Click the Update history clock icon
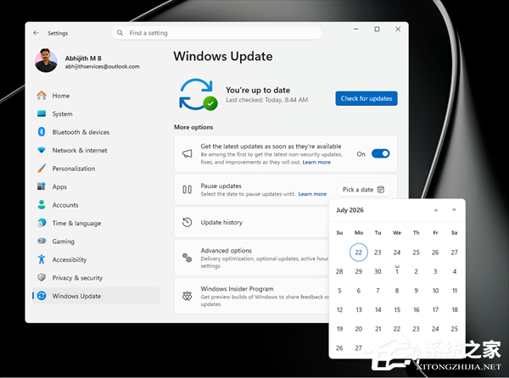The width and height of the screenshot is (509, 378). 187,222
